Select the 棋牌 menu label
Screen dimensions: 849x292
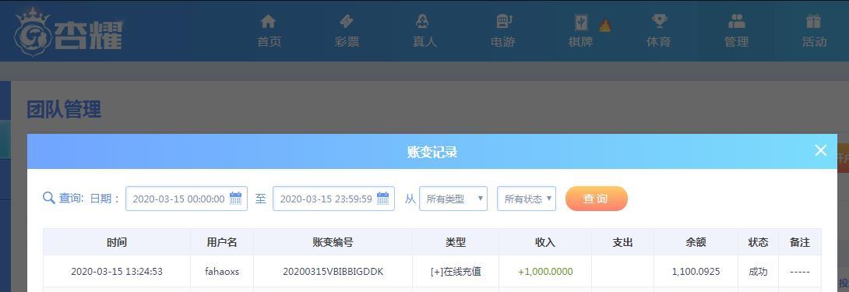[580, 42]
